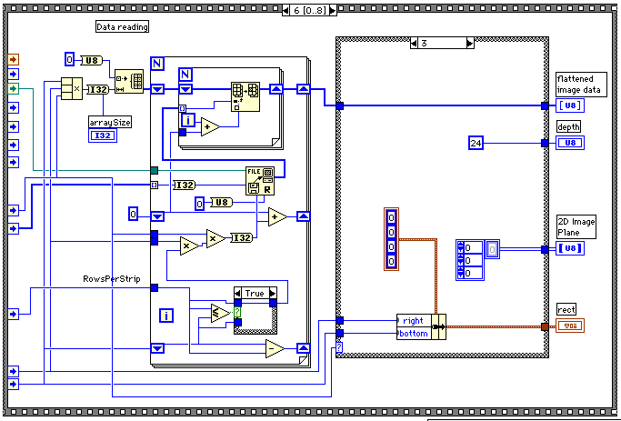Click the Initialize Array function icon
This screenshot has height=421, width=621.
click(129, 81)
